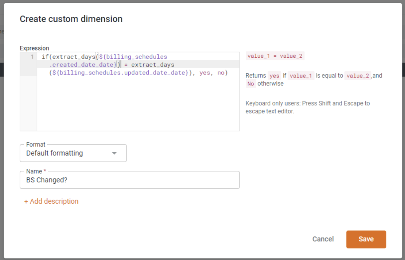Open the Format dropdown
405x260 pixels.
pos(73,153)
